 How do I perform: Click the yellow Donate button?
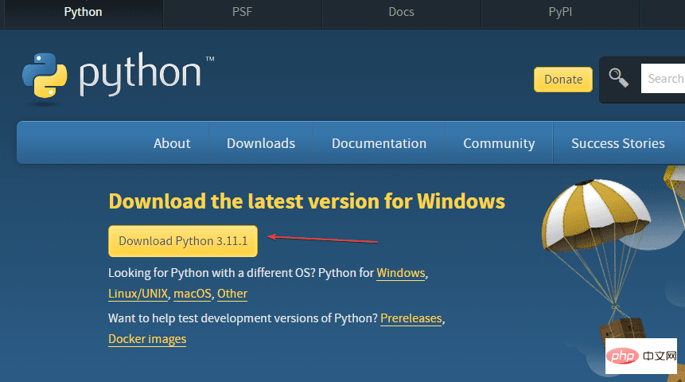pos(563,80)
